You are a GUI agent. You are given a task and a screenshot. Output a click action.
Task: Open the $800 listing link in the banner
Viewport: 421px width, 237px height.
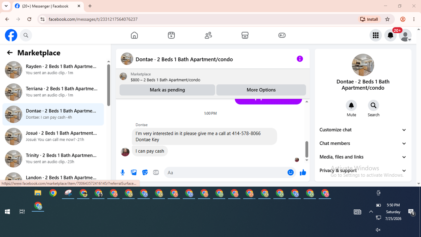coord(165,80)
